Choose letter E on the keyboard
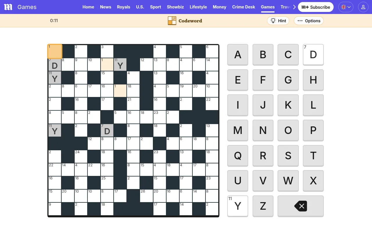Screen dimensions: 372x233 (238, 80)
